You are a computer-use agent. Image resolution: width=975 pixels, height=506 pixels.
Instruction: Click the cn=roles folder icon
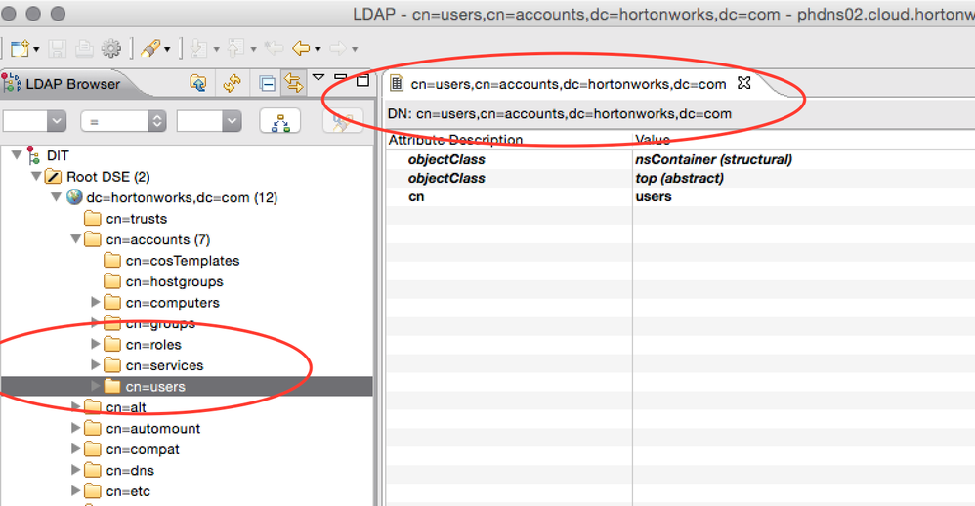[112, 345]
